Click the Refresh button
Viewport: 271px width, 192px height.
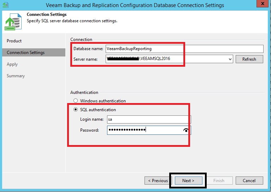pyautogui.click(x=249, y=59)
